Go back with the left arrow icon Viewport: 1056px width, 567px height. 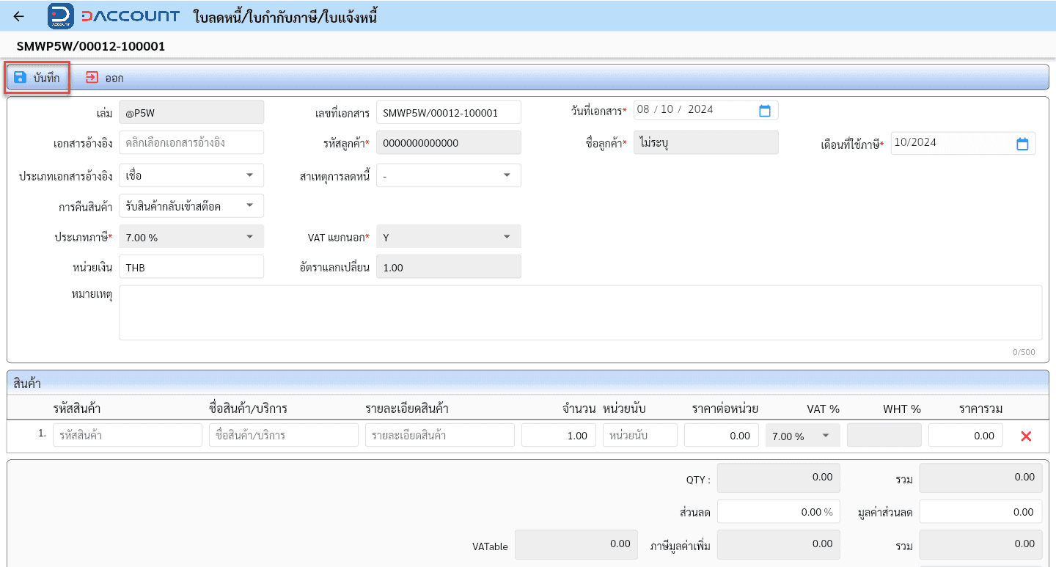[x=19, y=16]
